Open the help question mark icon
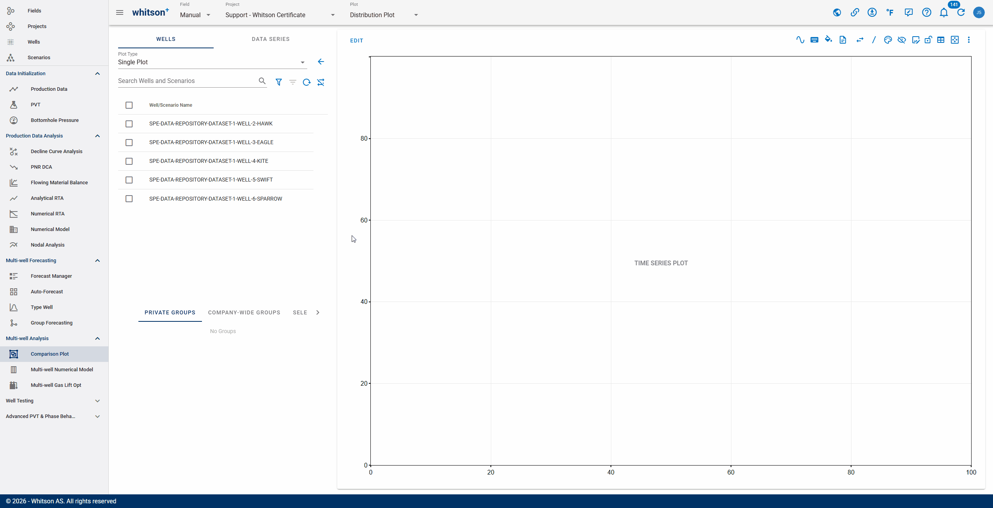The width and height of the screenshot is (993, 508). (x=927, y=12)
